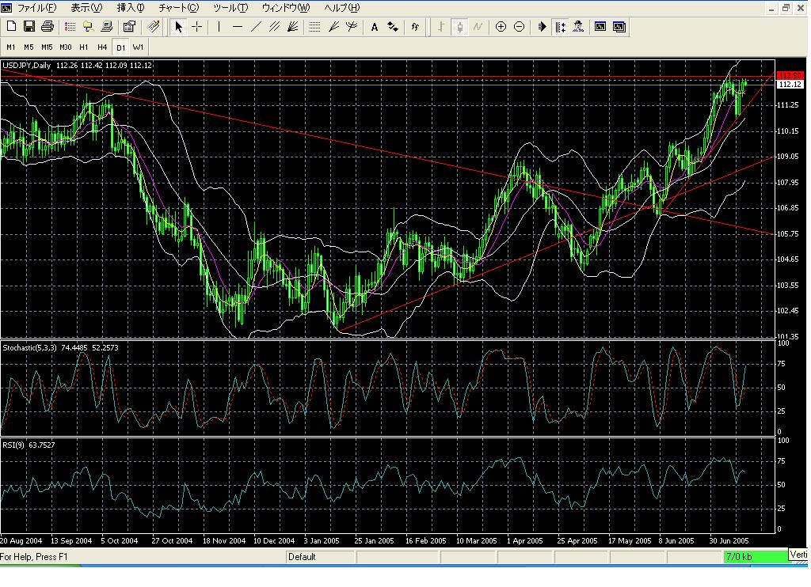
Task: Switch to H4 timeframe
Action: (x=102, y=47)
